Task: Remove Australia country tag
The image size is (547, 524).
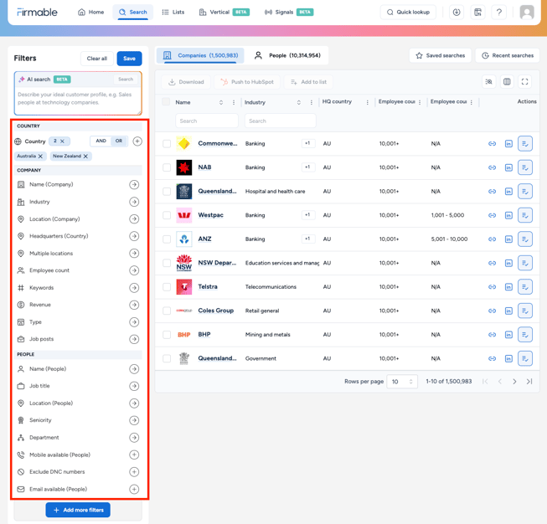Action: pyautogui.click(x=40, y=157)
